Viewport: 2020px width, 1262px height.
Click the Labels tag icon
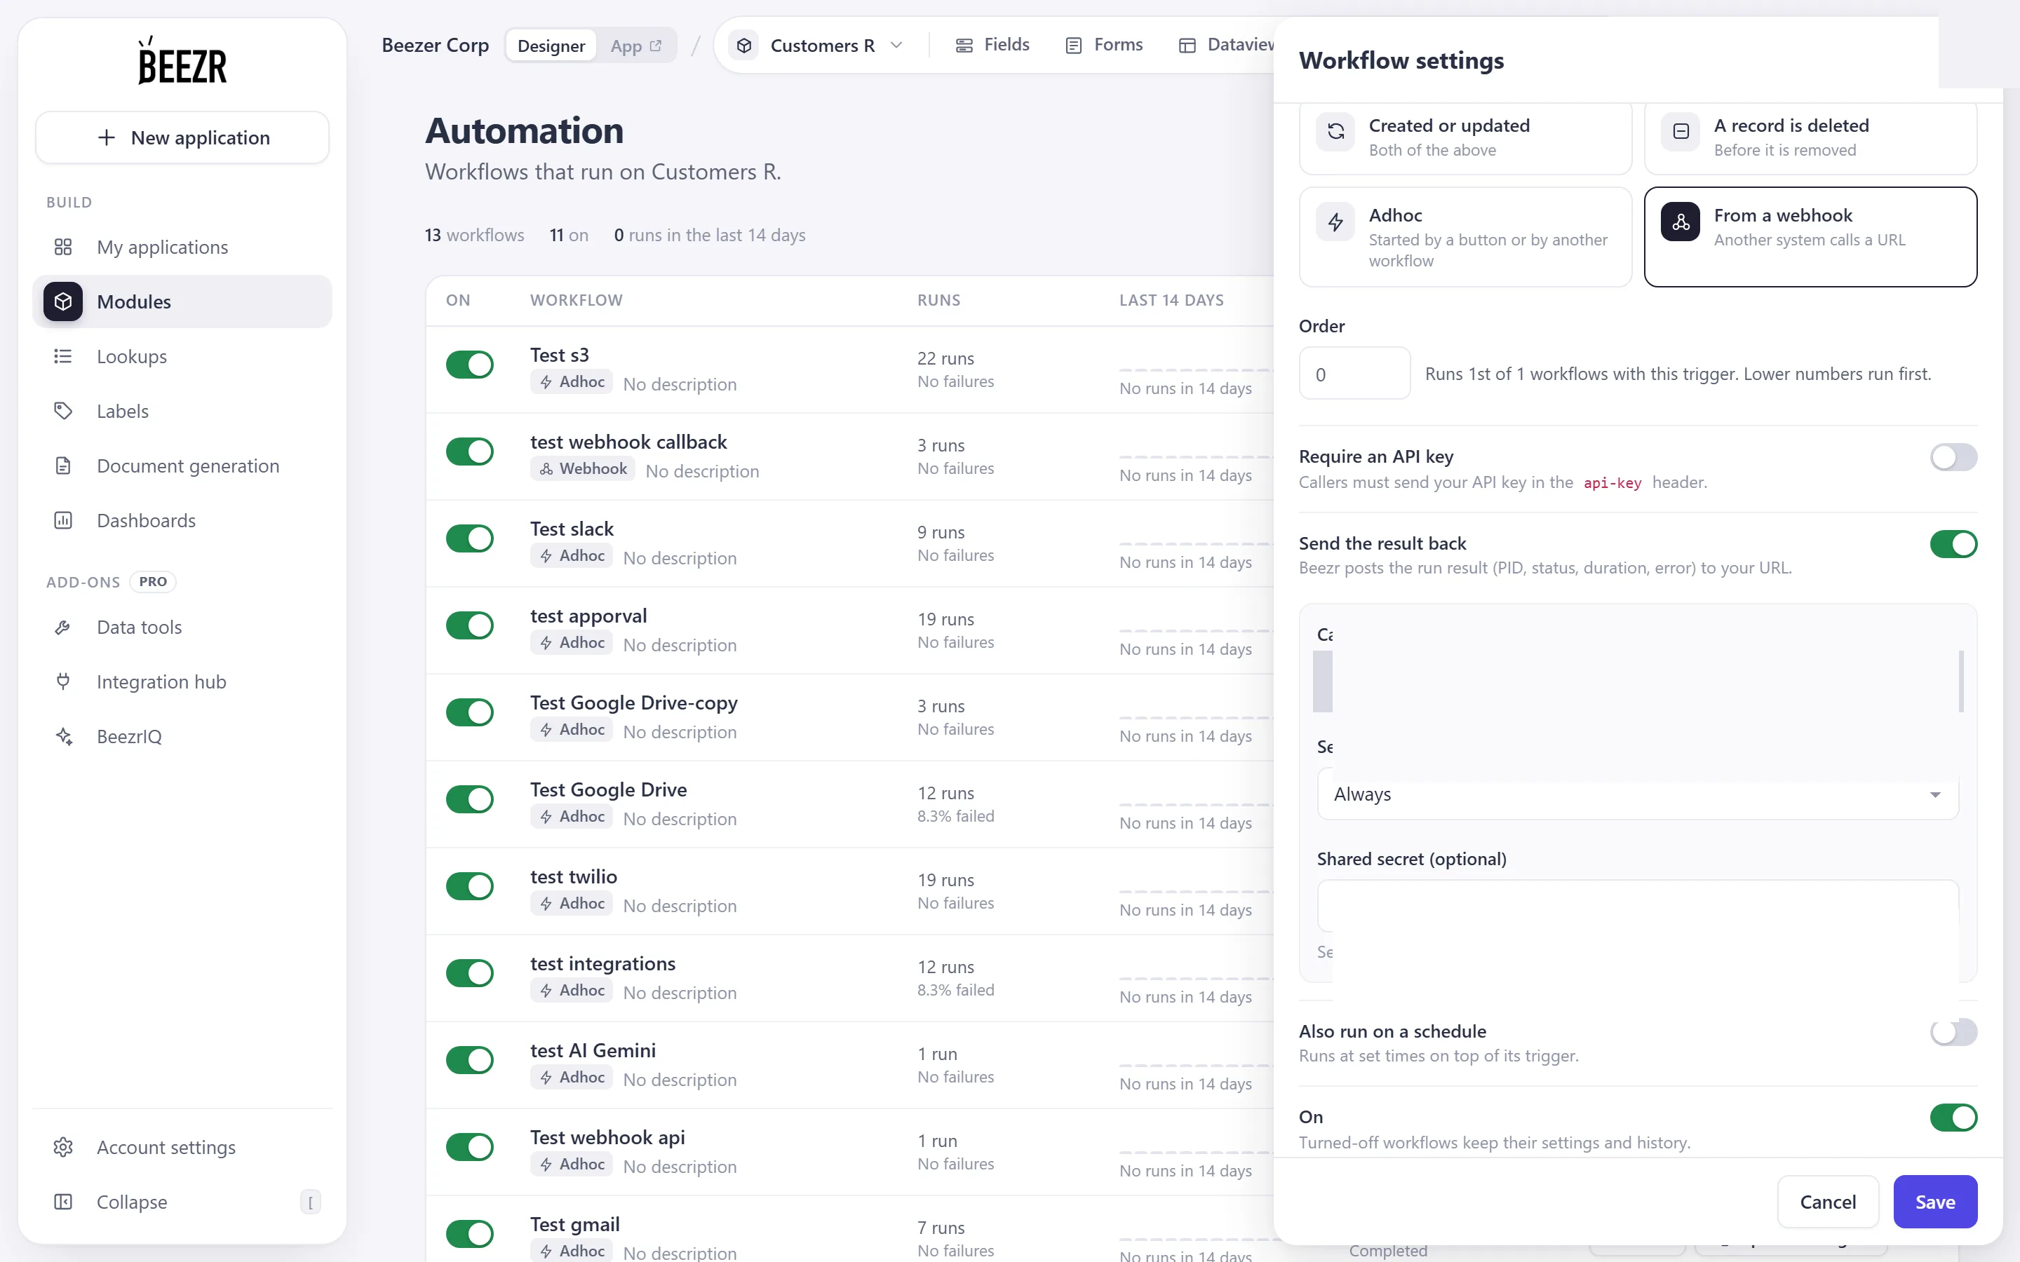[x=62, y=411]
